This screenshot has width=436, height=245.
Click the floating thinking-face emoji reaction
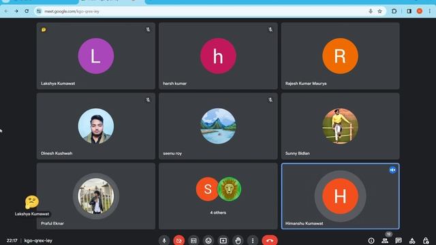pos(32,202)
